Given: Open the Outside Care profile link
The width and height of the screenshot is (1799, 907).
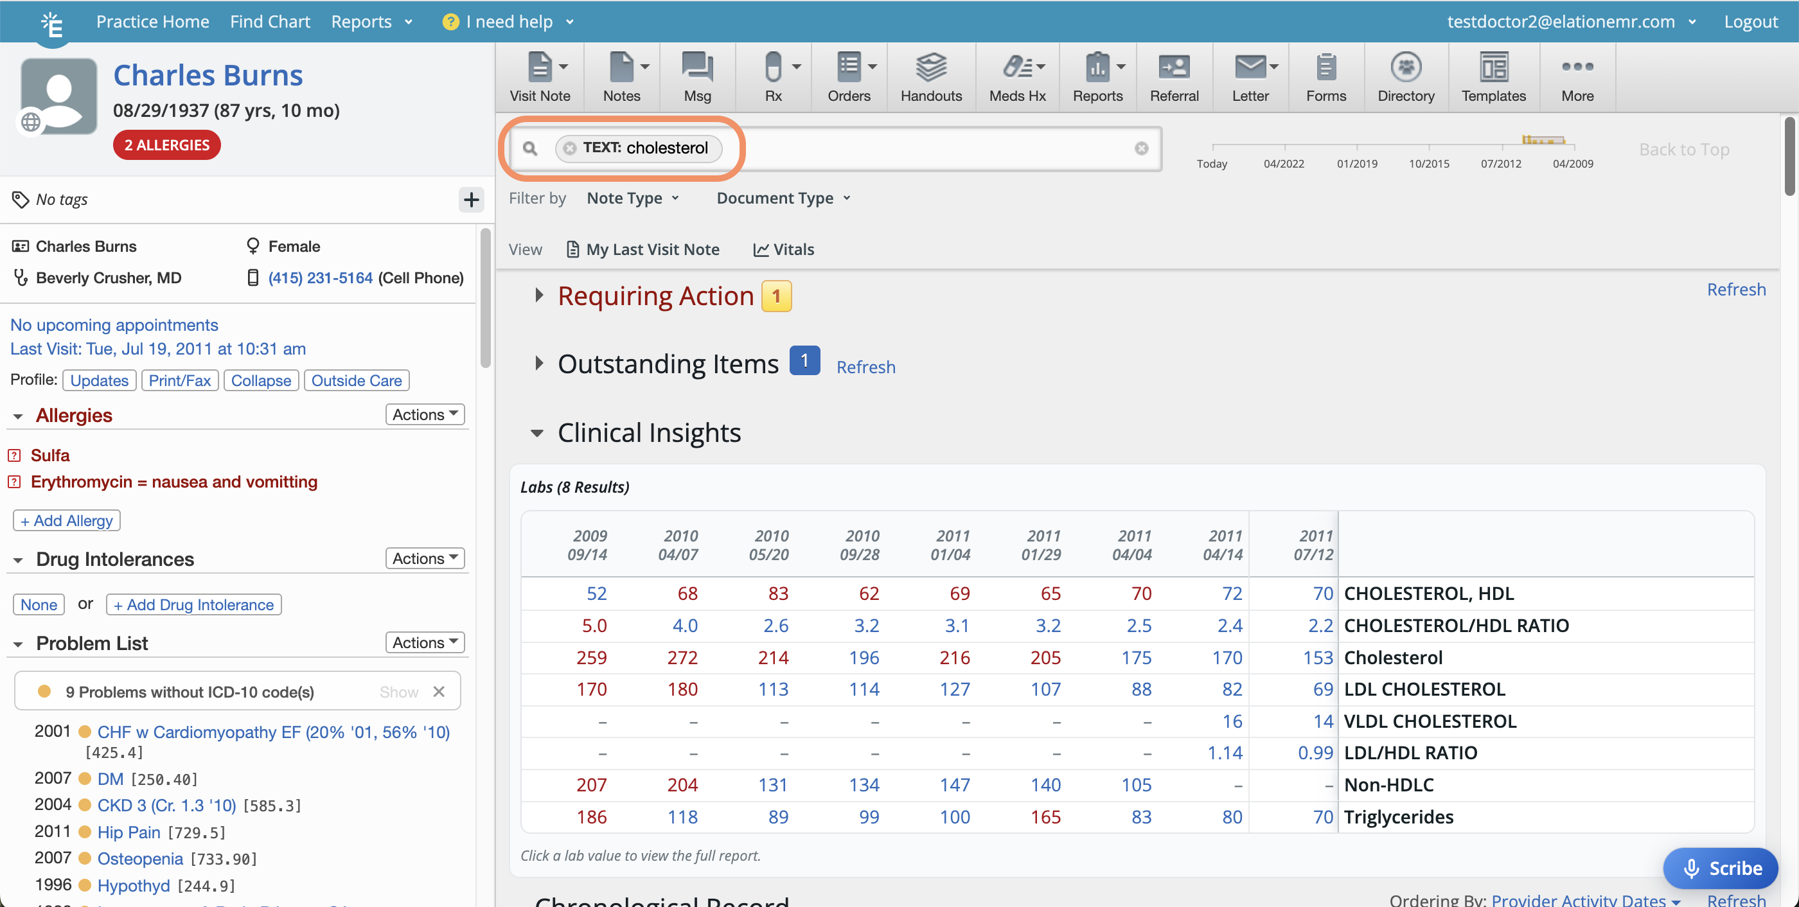Looking at the screenshot, I should 356,380.
